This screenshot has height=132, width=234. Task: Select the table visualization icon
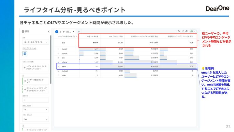coord(25,53)
